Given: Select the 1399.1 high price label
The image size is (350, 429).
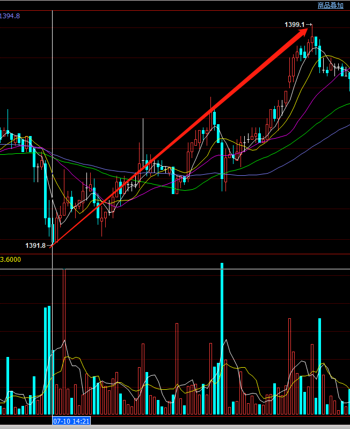Looking at the screenshot, I should pyautogui.click(x=295, y=25).
